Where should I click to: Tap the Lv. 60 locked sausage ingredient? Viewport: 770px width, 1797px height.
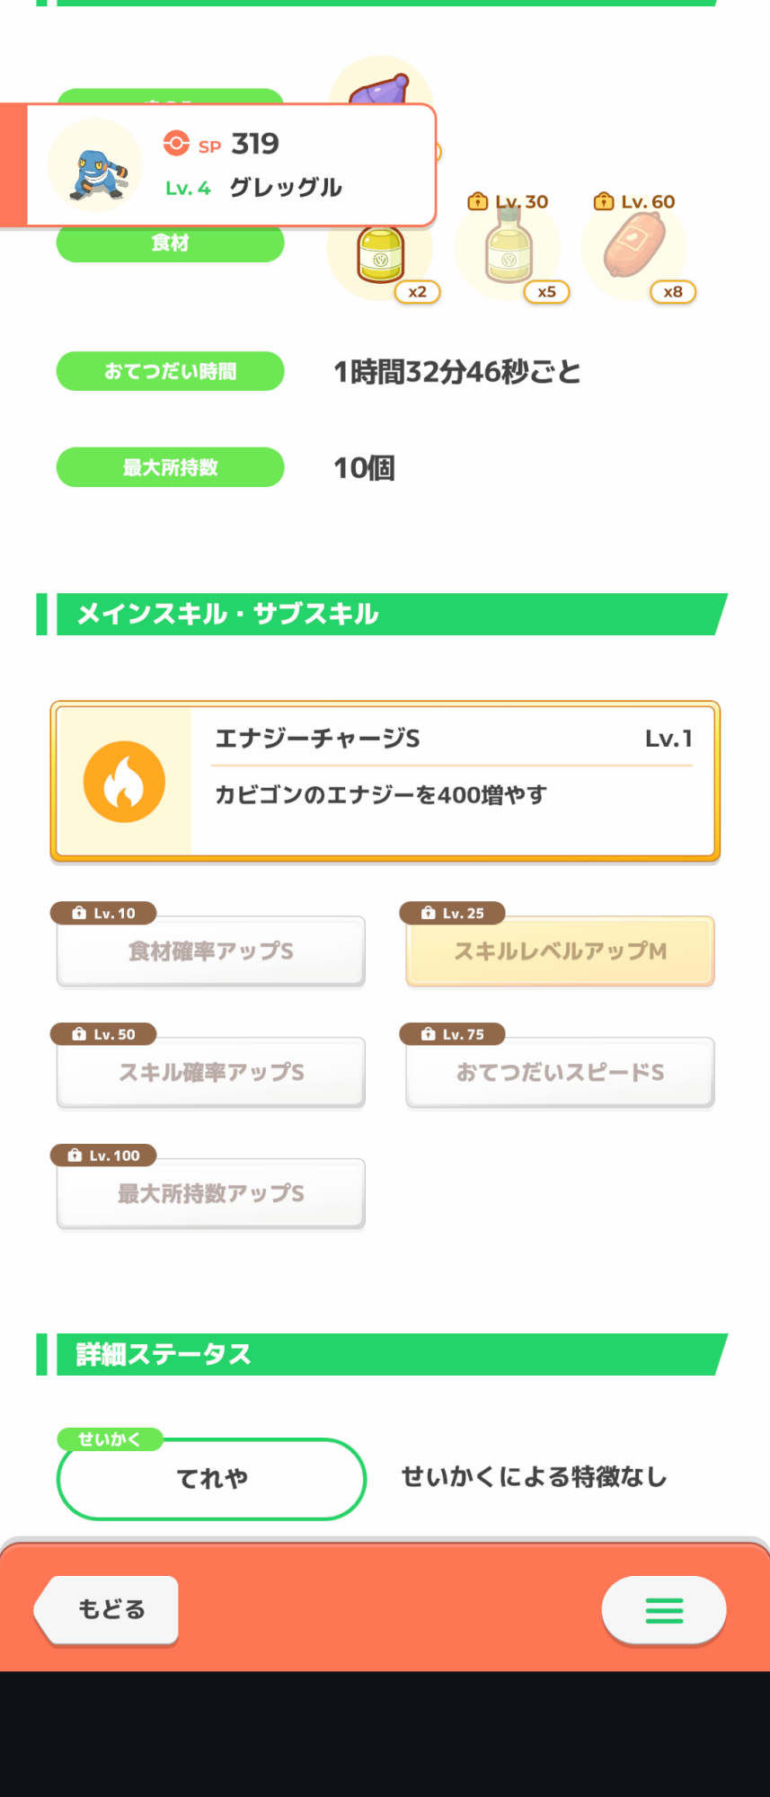click(634, 248)
